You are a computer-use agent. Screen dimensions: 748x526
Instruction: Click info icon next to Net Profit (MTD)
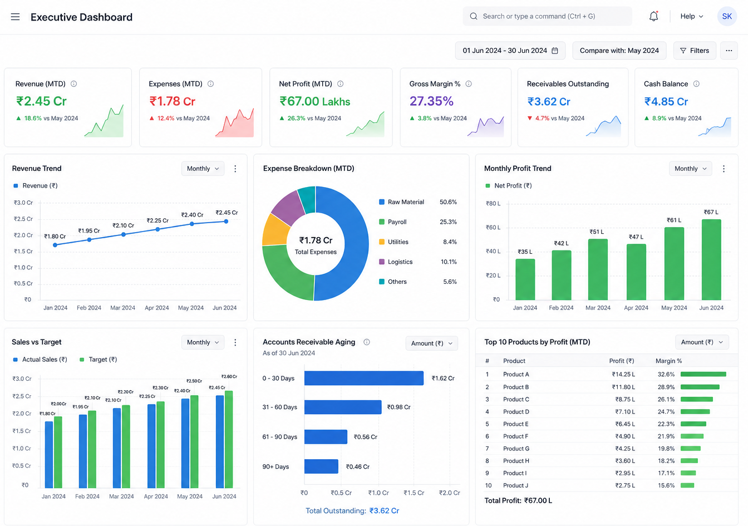tap(341, 84)
